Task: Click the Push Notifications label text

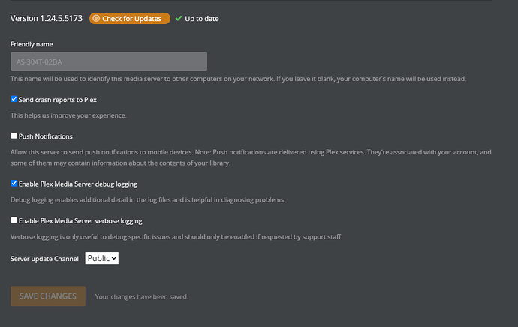Action: 46,136
